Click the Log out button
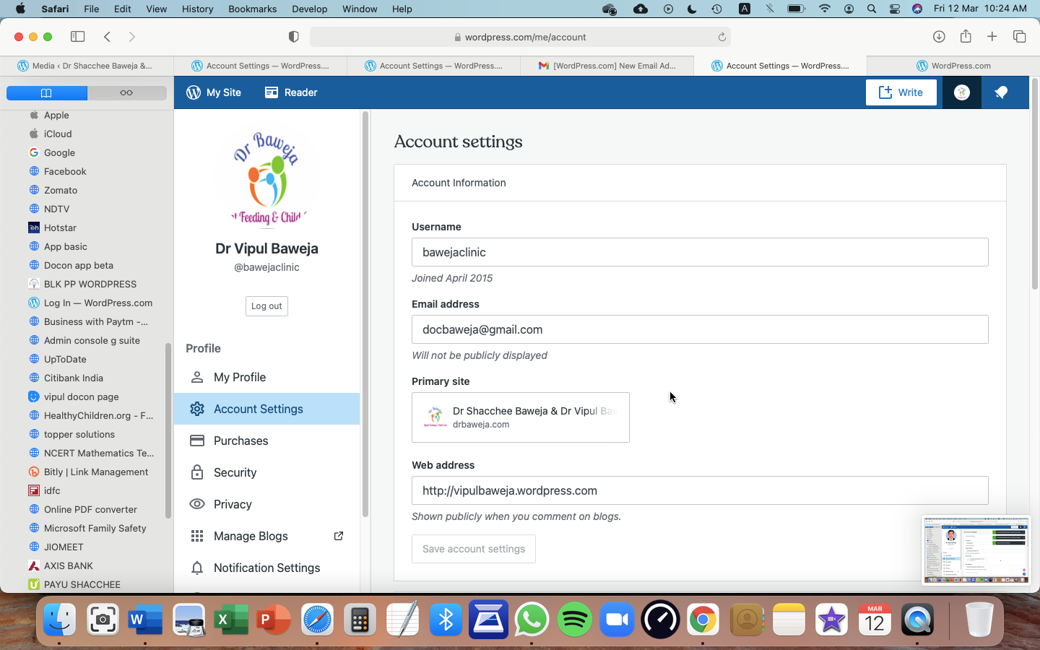Viewport: 1040px width, 650px height. pos(266,306)
